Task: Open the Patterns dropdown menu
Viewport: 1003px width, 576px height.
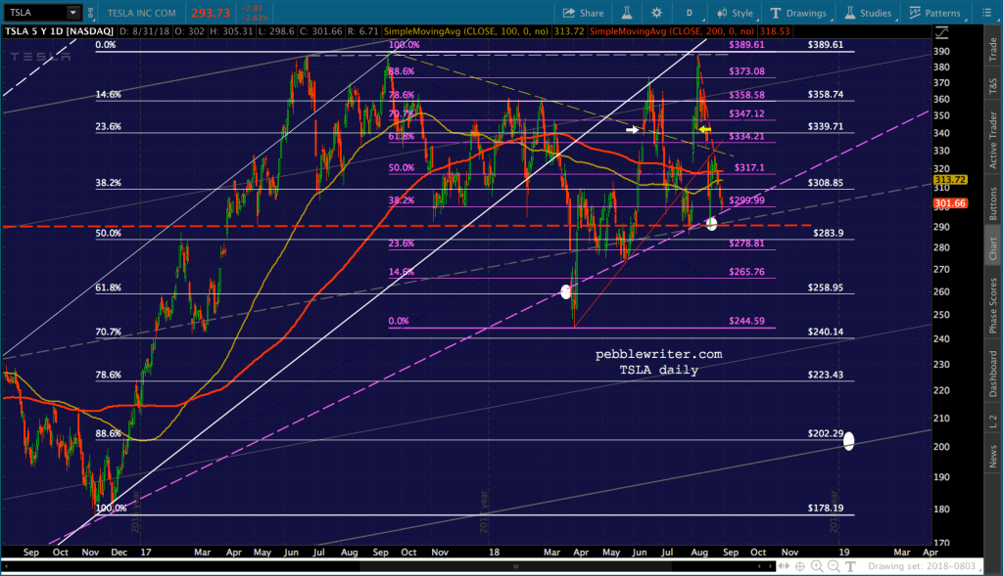Action: tap(935, 13)
